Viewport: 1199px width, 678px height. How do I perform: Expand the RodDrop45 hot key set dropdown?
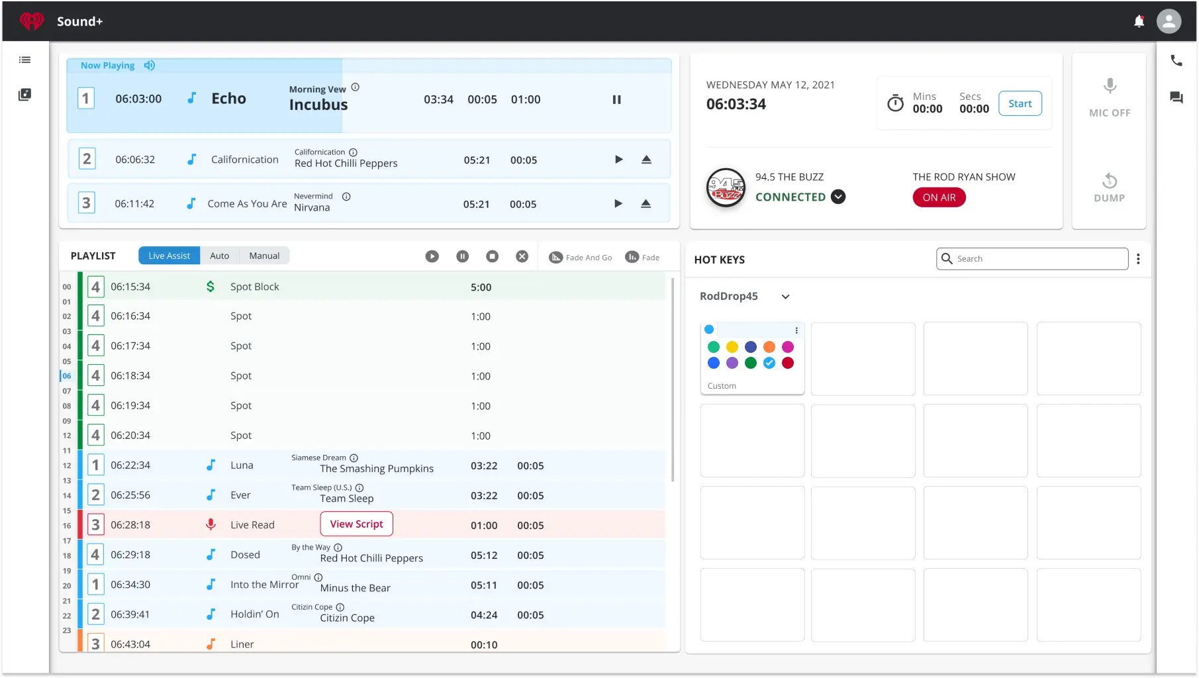(785, 297)
